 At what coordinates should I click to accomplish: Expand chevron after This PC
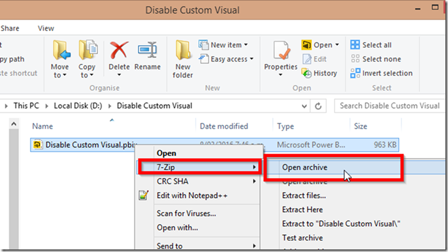tap(46, 106)
